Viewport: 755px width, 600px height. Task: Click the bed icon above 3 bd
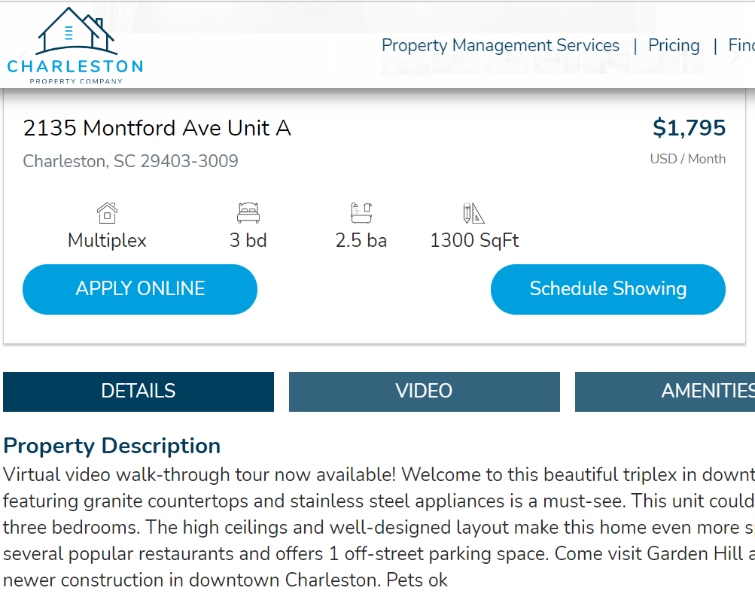click(248, 213)
